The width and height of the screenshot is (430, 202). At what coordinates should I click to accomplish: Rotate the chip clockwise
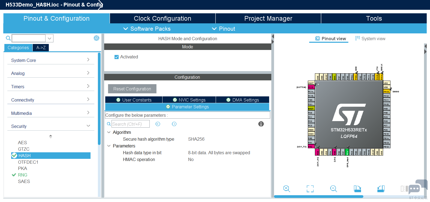(357, 189)
